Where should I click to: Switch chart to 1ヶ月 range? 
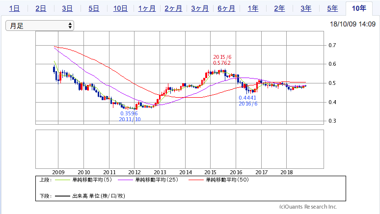pyautogui.click(x=147, y=8)
